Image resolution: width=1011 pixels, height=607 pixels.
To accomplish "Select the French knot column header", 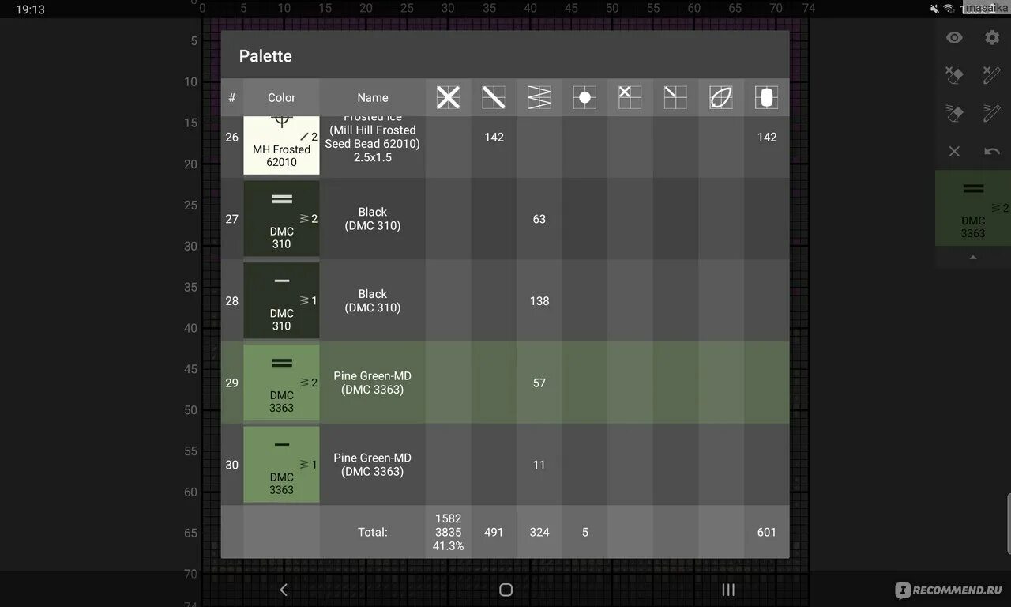I will (584, 97).
